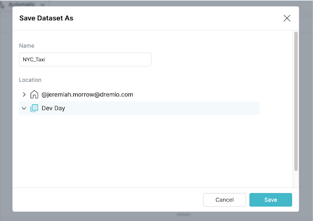Click the dialog's vertical scrollbar

coord(296,101)
